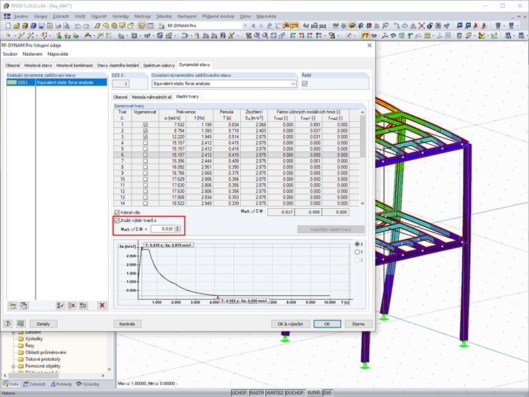Click the highlighted show numbering icon in second toolbar

365,36
